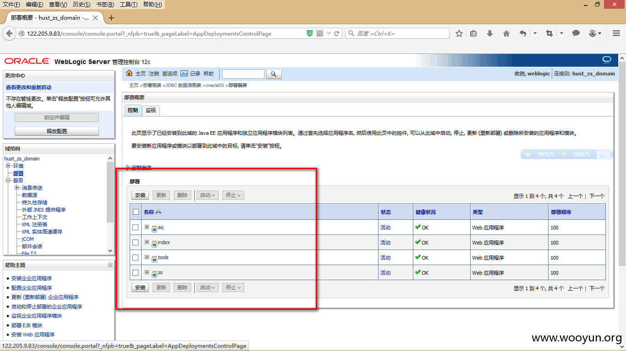Check the index deployment checkbox
Viewport: 626px width, 351px height.
136,242
